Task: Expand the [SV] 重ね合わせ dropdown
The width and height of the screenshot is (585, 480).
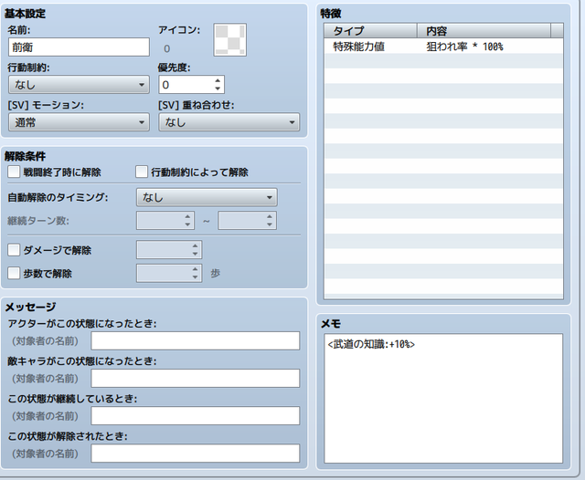Action: pyautogui.click(x=229, y=122)
